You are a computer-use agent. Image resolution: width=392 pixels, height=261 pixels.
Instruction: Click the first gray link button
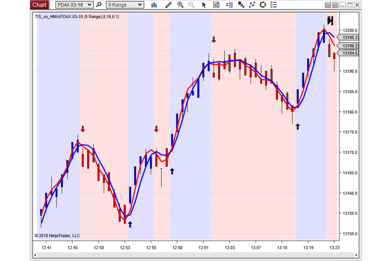(328, 5)
